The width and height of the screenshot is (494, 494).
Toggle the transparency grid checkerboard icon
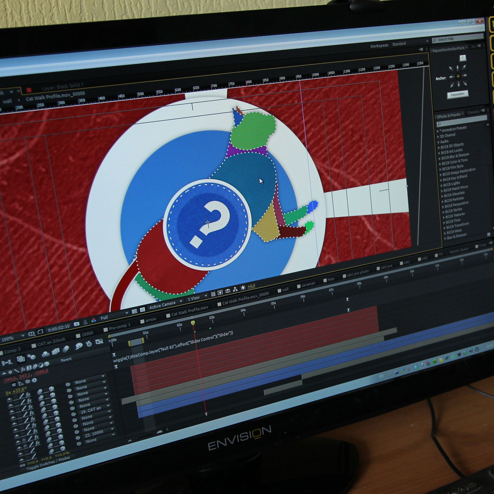coord(143,309)
